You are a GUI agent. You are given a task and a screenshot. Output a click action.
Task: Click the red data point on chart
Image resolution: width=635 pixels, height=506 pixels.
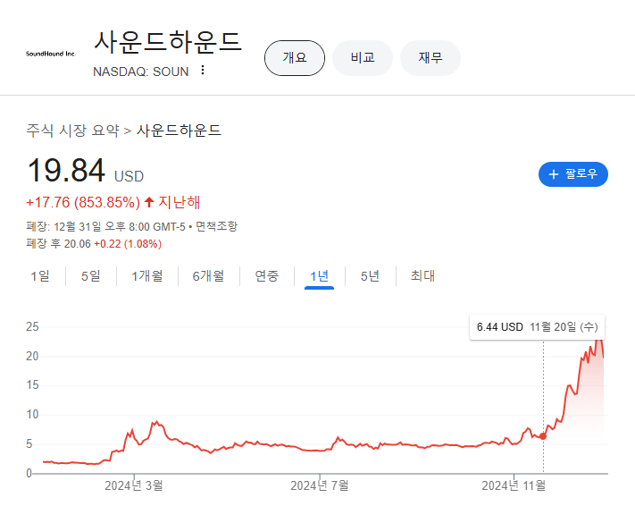click(x=543, y=436)
